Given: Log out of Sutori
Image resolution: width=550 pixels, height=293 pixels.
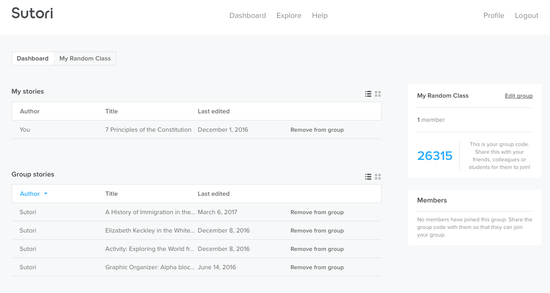Looking at the screenshot, I should pyautogui.click(x=526, y=15).
